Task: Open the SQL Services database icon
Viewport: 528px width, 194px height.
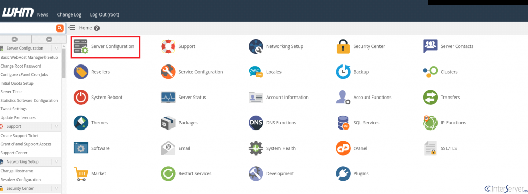Action: 343,123
